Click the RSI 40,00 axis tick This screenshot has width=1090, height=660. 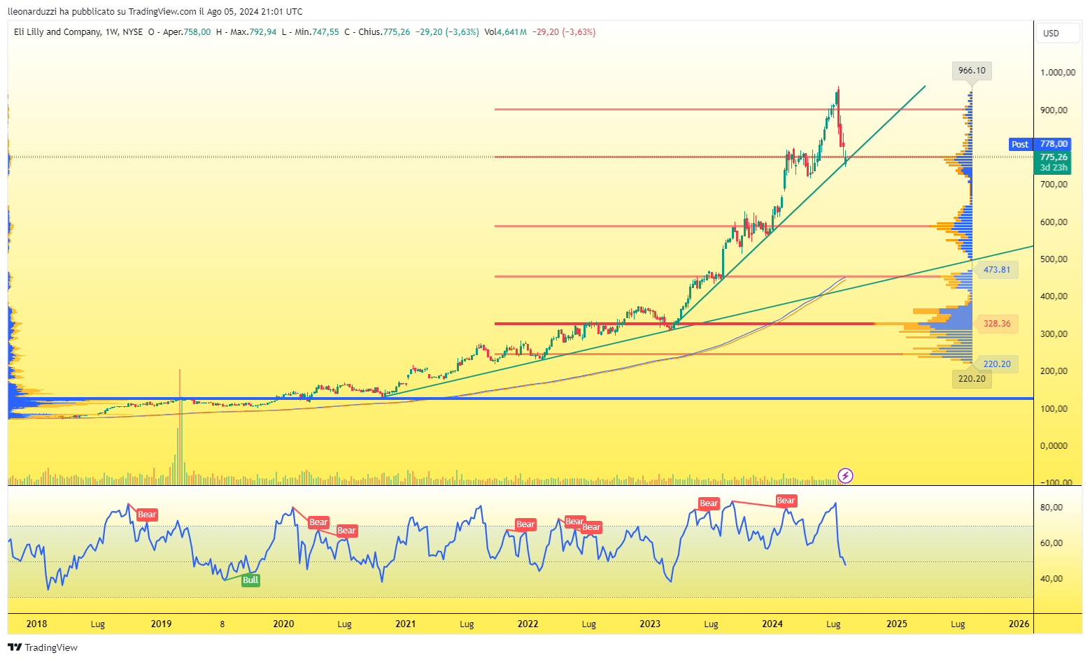pos(1052,578)
